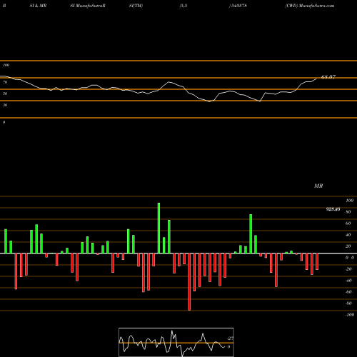Click the 50 level label on RSI axis

pos(5,94)
